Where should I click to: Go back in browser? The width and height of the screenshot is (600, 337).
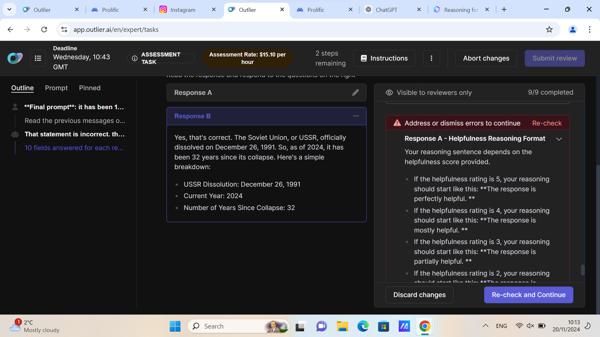[x=10, y=29]
